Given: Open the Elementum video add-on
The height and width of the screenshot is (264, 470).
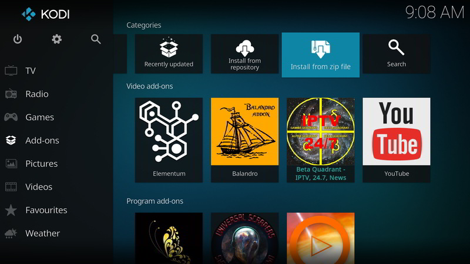Looking at the screenshot, I should pyautogui.click(x=169, y=140).
